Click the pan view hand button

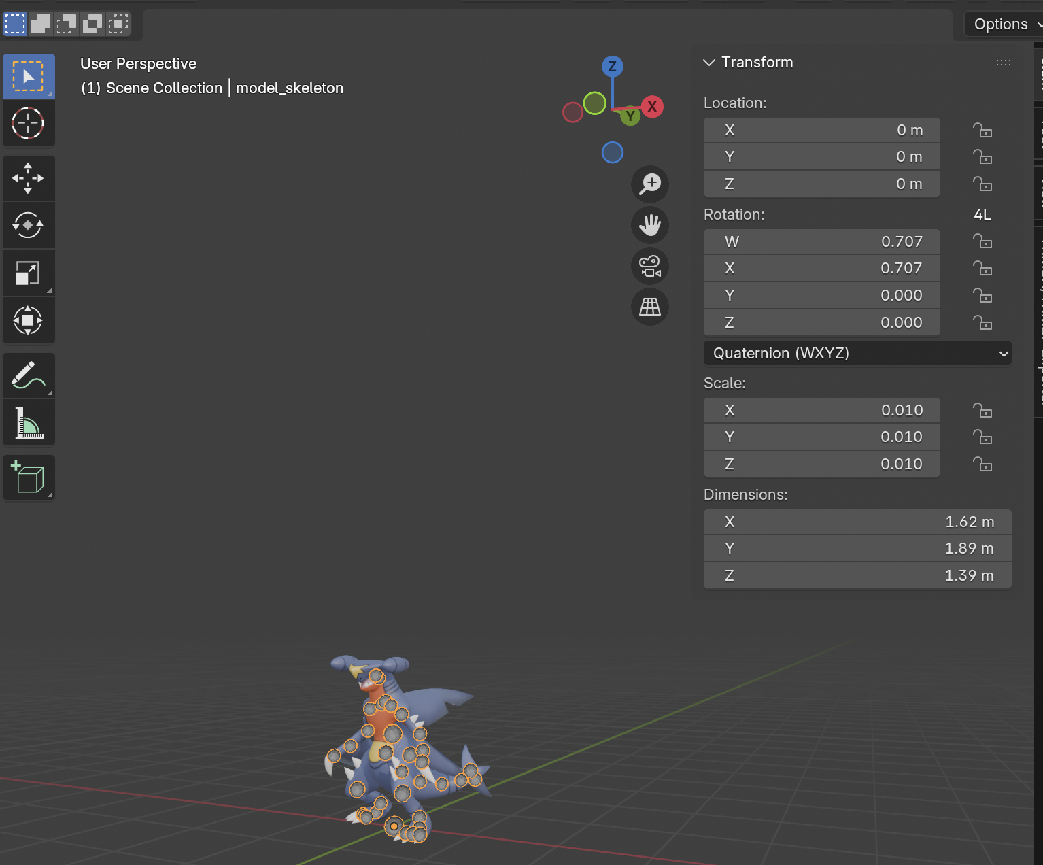click(x=650, y=225)
